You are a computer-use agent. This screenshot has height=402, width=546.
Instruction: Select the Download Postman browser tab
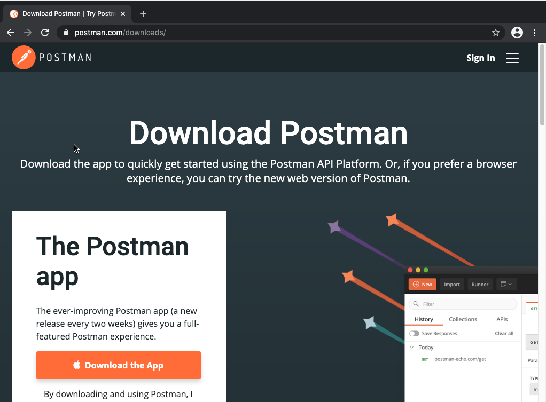[x=67, y=14]
